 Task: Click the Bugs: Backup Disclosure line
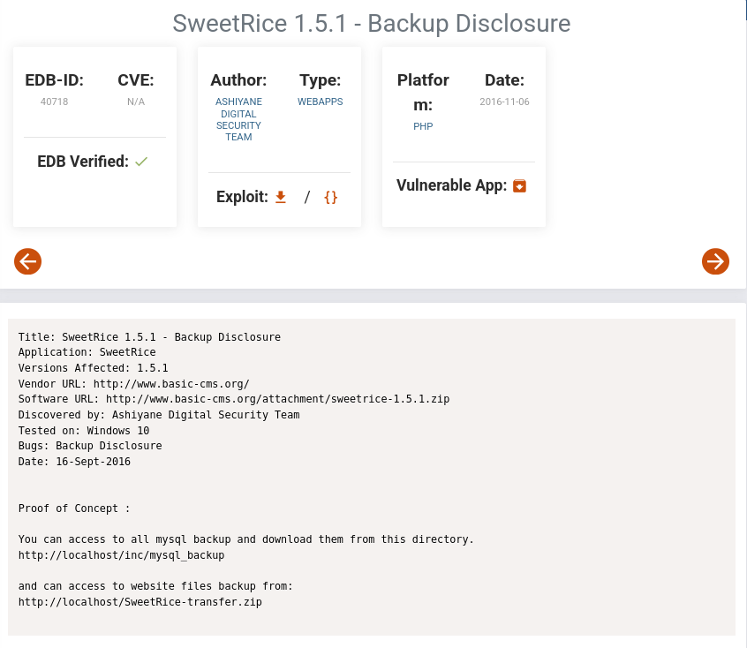coord(90,446)
